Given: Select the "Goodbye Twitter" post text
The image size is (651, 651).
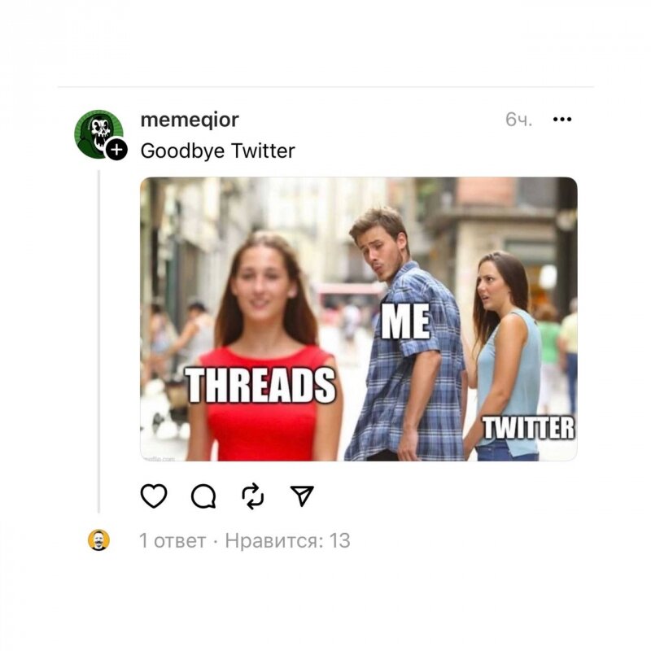Looking at the screenshot, I should (x=218, y=151).
